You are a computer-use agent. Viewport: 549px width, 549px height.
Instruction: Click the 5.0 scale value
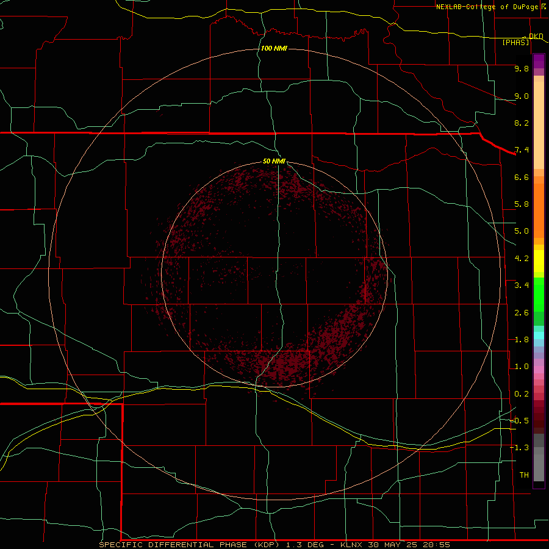click(522, 231)
